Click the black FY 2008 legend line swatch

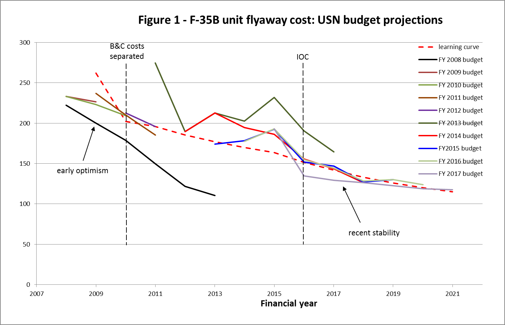pos(428,60)
